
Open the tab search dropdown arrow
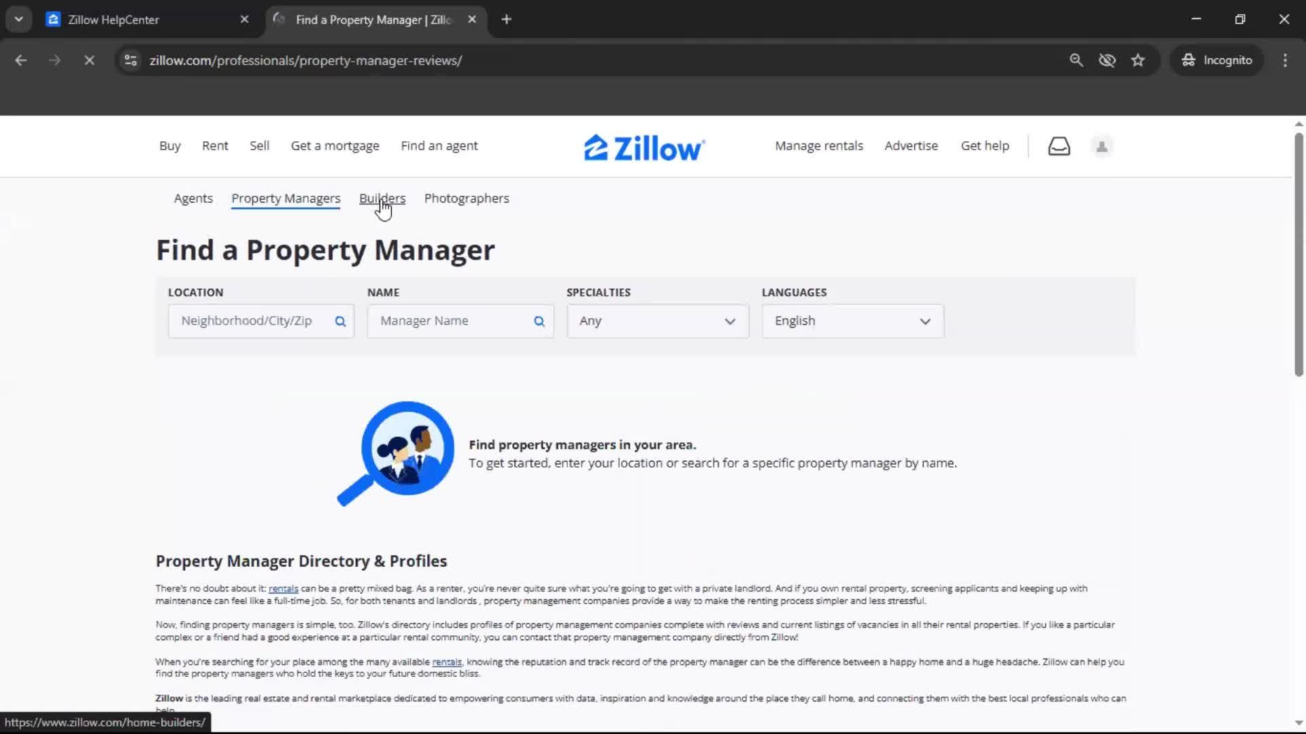18,20
